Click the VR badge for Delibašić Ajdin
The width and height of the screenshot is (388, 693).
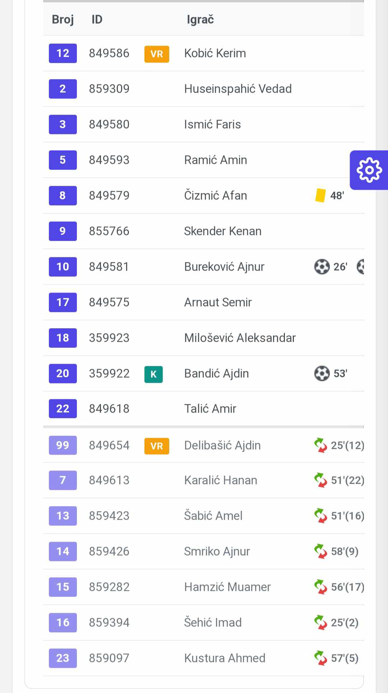click(x=157, y=446)
